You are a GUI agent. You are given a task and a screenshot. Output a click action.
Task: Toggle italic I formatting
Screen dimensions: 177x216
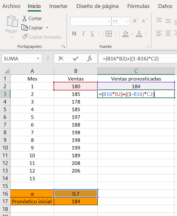[x=83, y=34]
